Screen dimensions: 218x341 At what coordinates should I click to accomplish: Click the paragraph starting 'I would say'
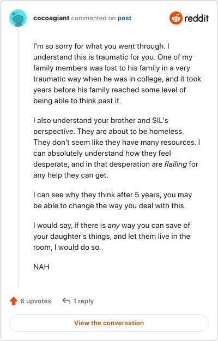click(x=112, y=237)
